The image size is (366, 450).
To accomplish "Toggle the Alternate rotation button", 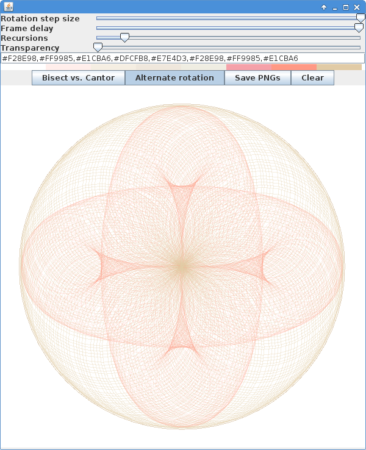I will pyautogui.click(x=174, y=77).
